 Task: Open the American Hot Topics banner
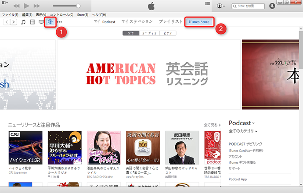pos(149,74)
